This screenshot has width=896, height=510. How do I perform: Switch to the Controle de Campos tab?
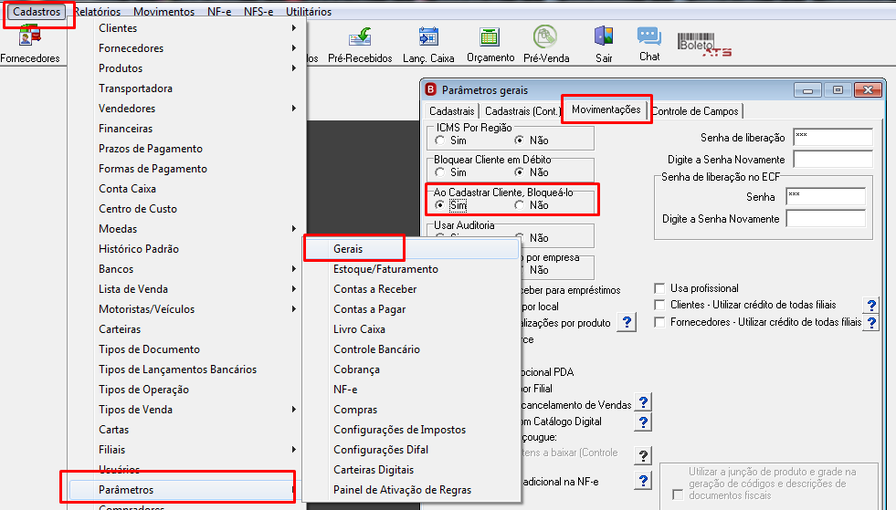(695, 111)
